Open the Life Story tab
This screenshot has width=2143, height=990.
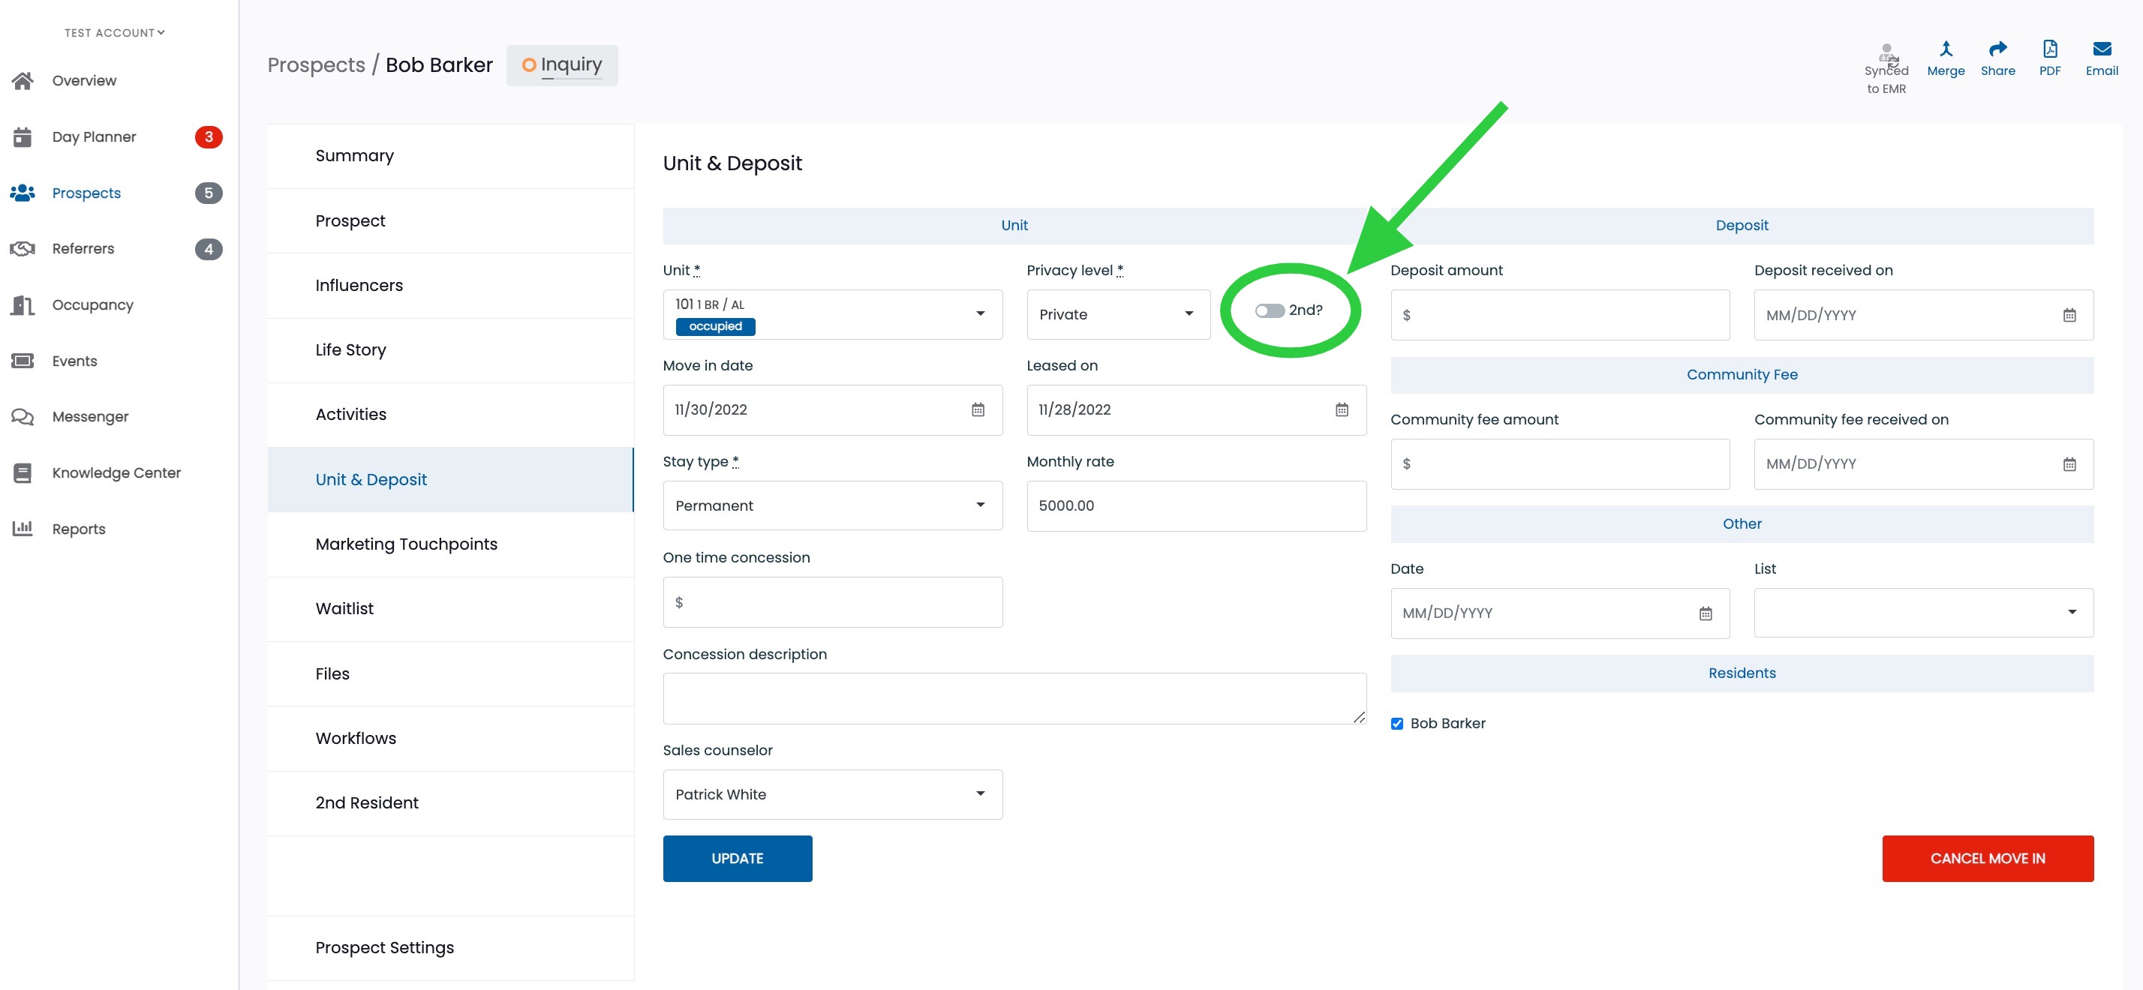click(x=450, y=350)
